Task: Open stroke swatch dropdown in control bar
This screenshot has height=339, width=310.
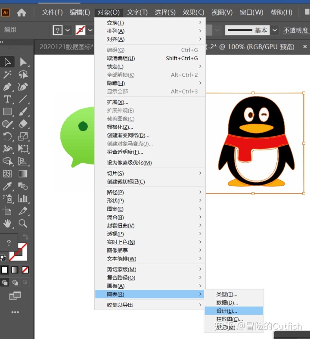Action: tap(90, 30)
